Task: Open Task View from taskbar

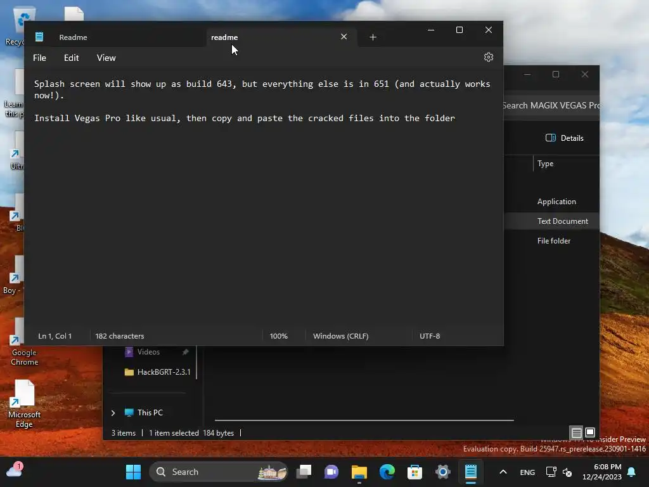Action: pyautogui.click(x=304, y=472)
